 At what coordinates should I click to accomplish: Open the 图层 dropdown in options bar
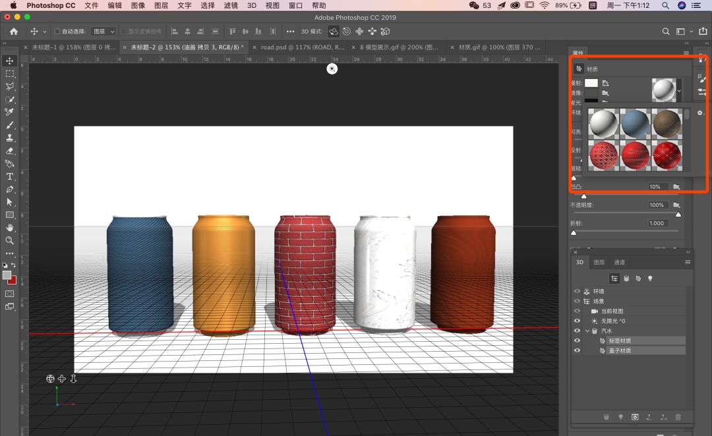(103, 32)
